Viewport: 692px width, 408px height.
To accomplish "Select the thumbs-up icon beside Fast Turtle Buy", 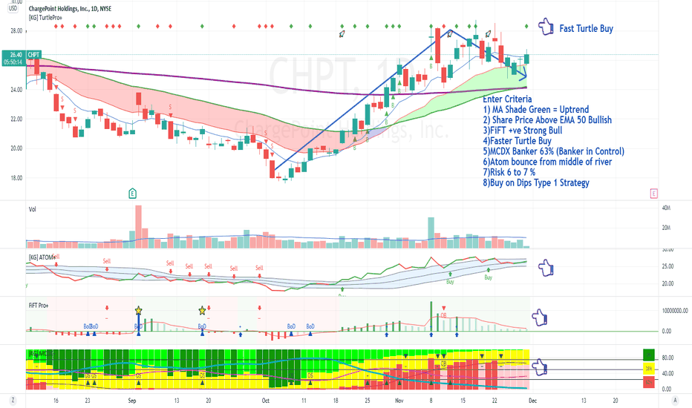I will 546,27.
